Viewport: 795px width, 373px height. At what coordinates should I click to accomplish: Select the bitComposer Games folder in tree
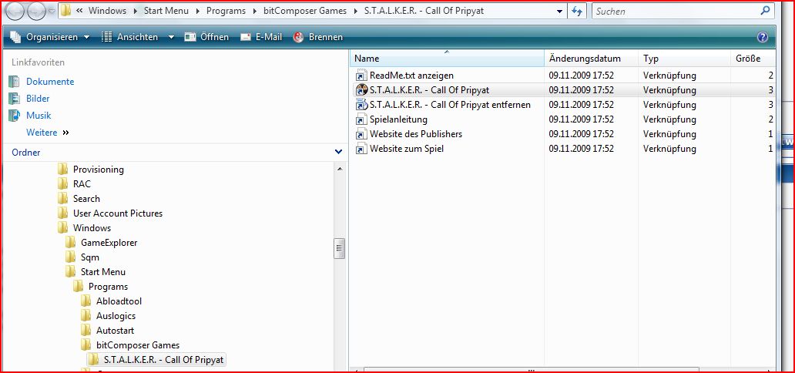pyautogui.click(x=138, y=345)
